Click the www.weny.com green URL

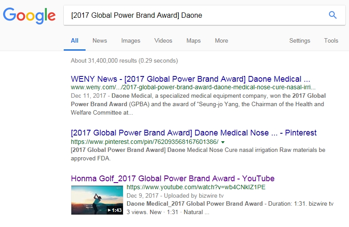click(x=193, y=87)
